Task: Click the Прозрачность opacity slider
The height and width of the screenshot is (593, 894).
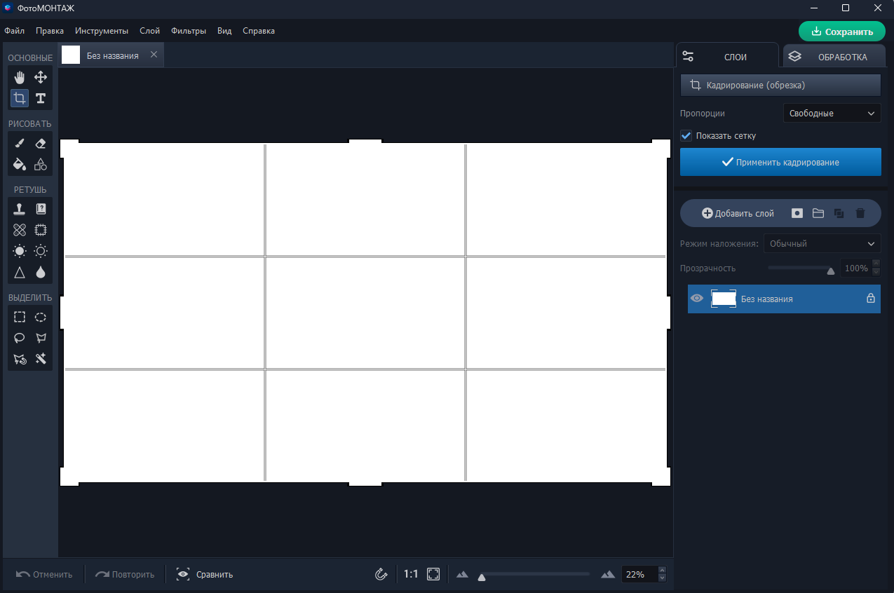Action: (801, 268)
